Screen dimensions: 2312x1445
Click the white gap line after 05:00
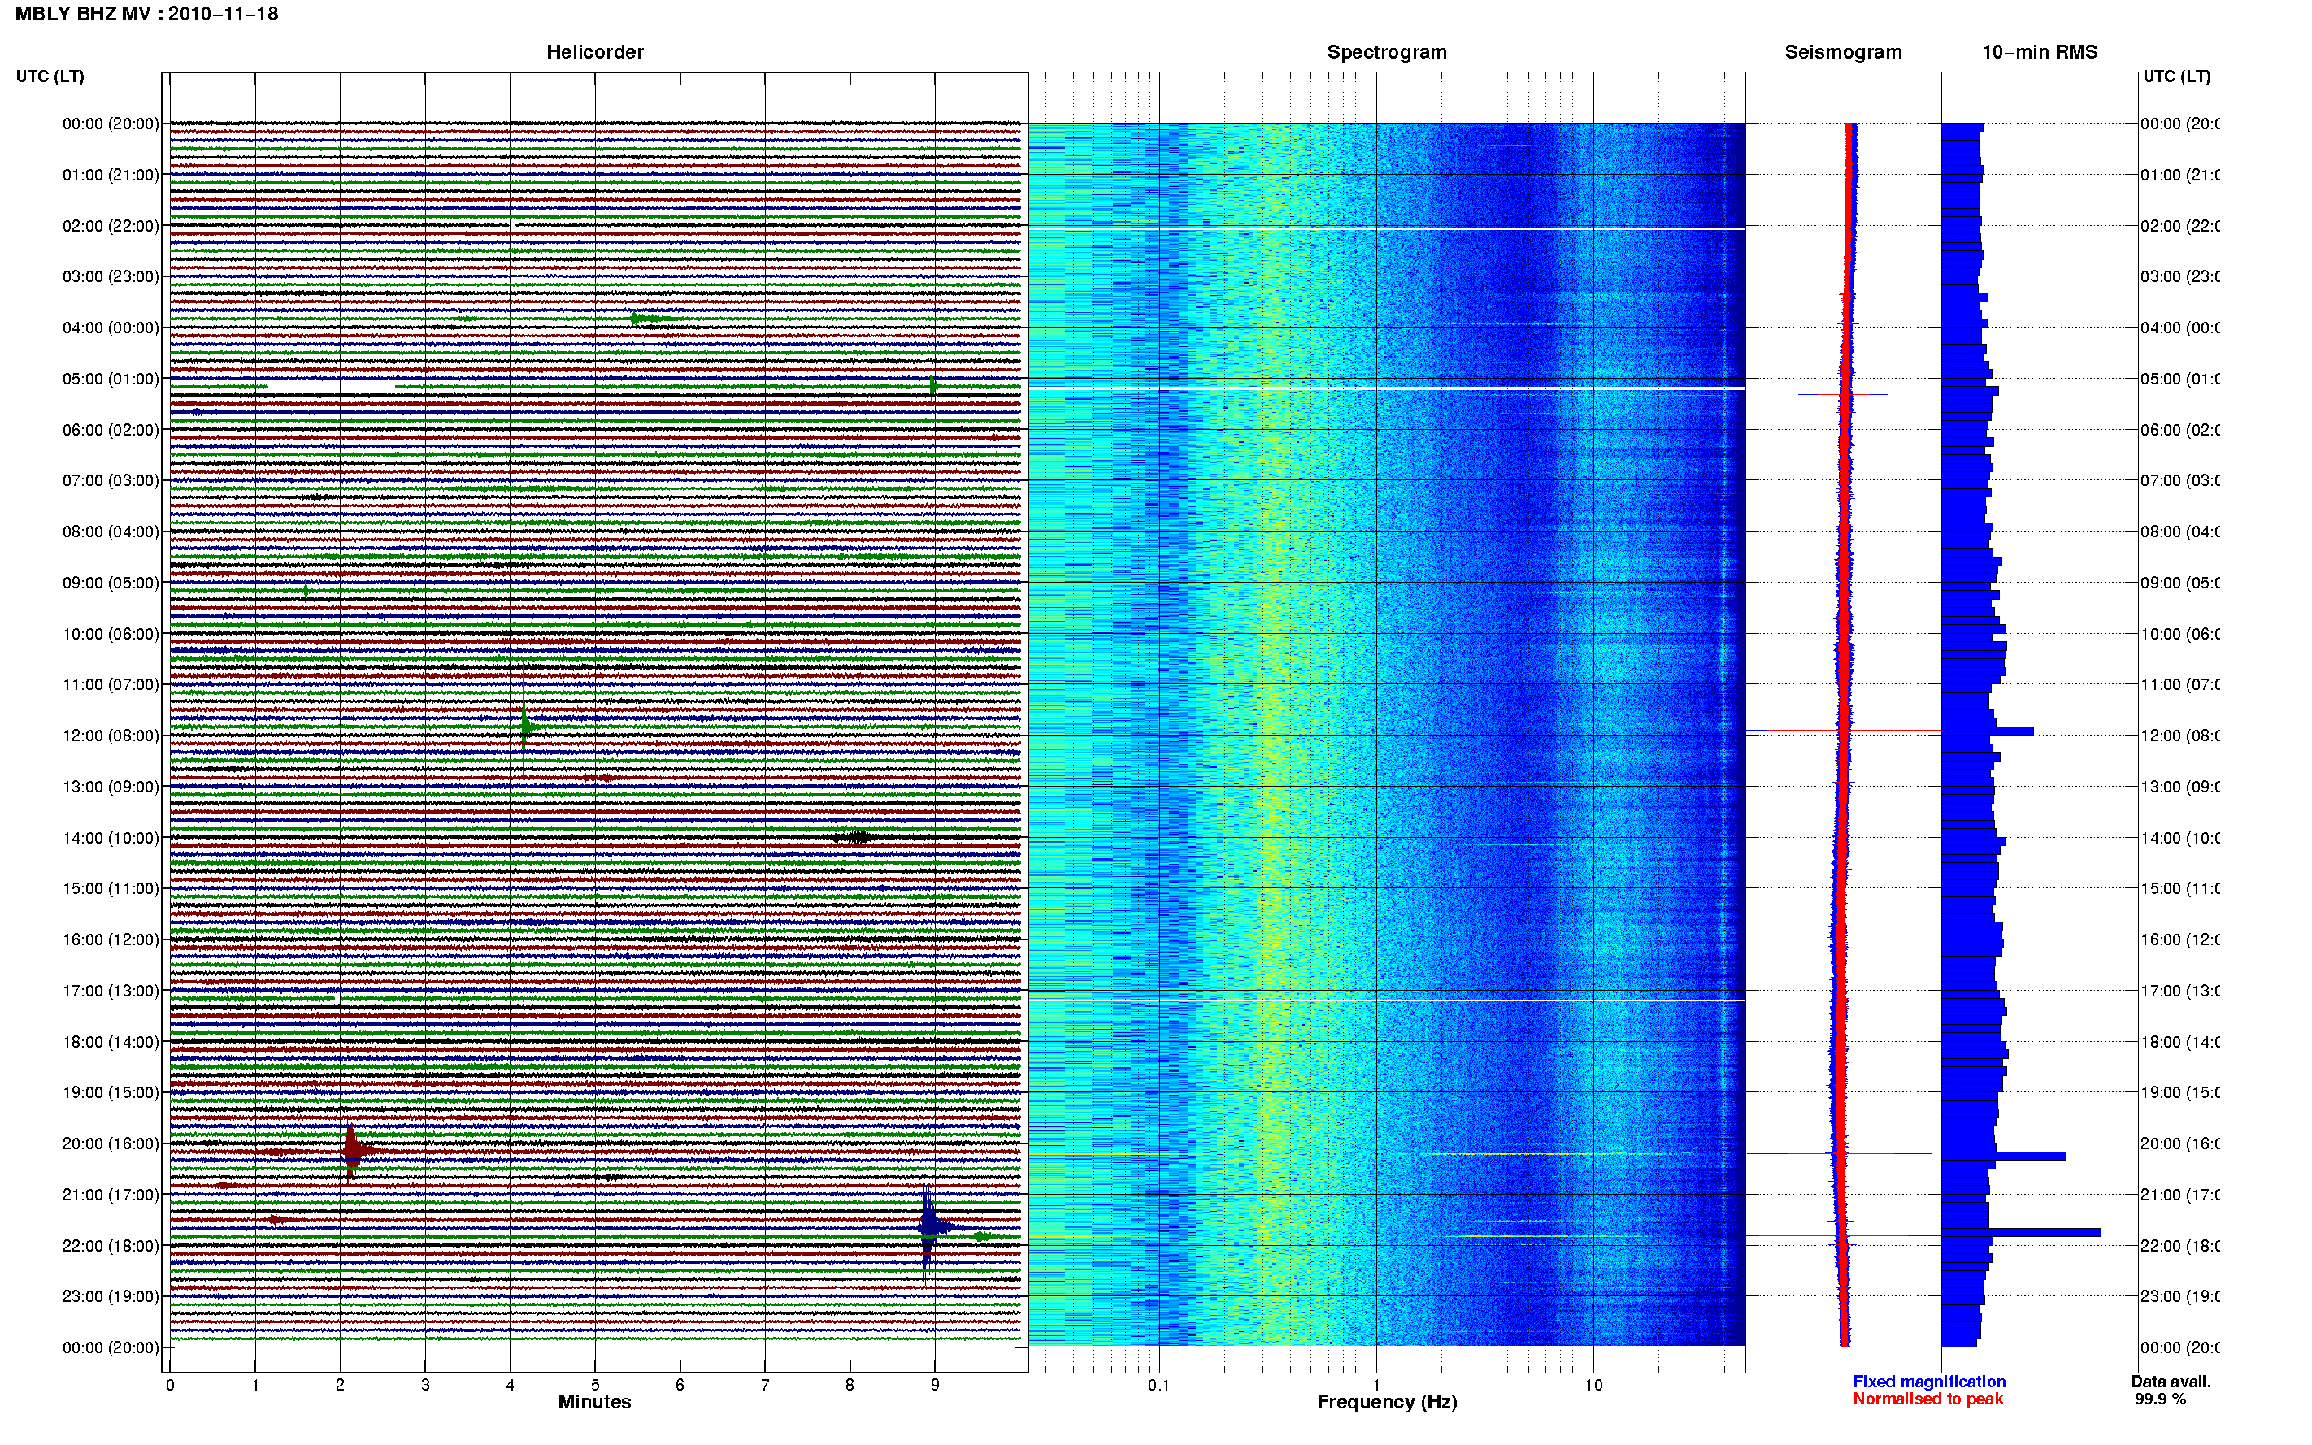[1387, 389]
